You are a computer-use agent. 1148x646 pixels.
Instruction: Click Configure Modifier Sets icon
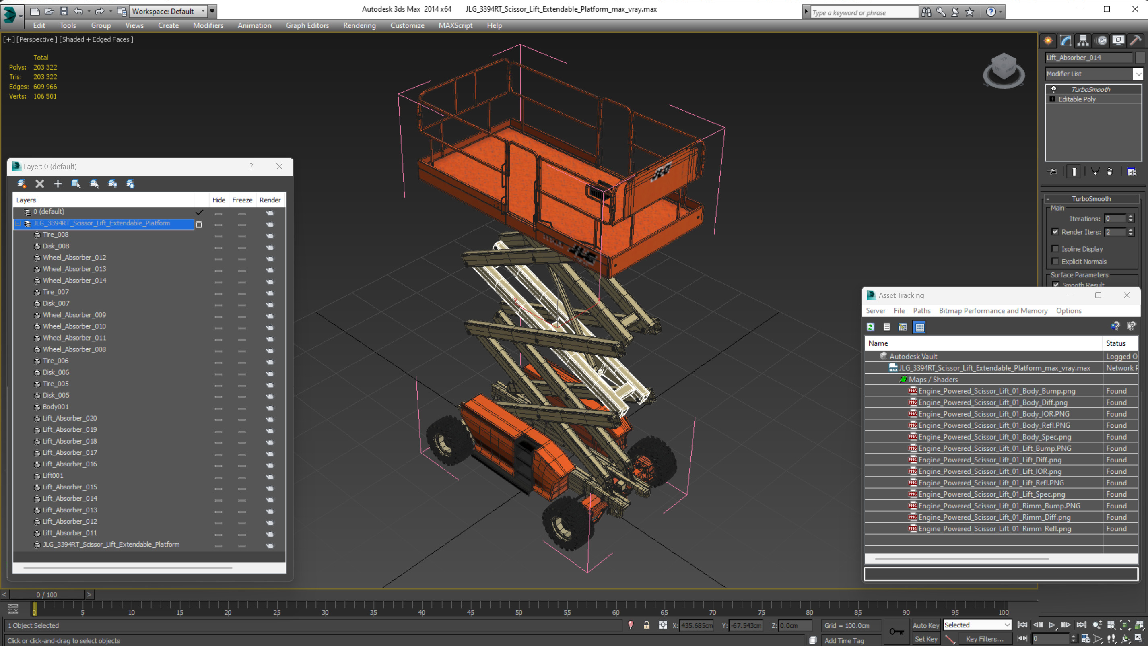(x=1131, y=171)
